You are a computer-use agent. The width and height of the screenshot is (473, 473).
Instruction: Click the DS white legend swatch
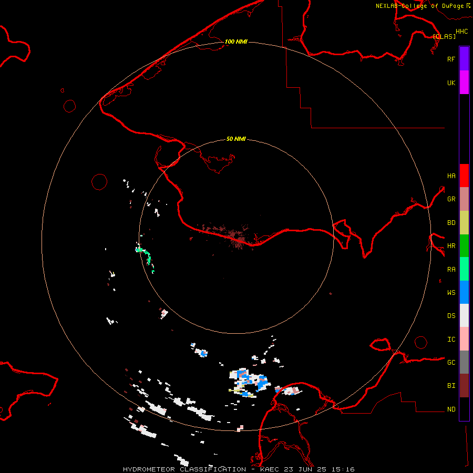click(x=464, y=315)
